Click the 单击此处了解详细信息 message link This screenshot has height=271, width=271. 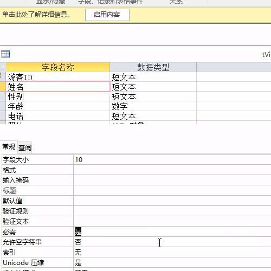(x=36, y=14)
